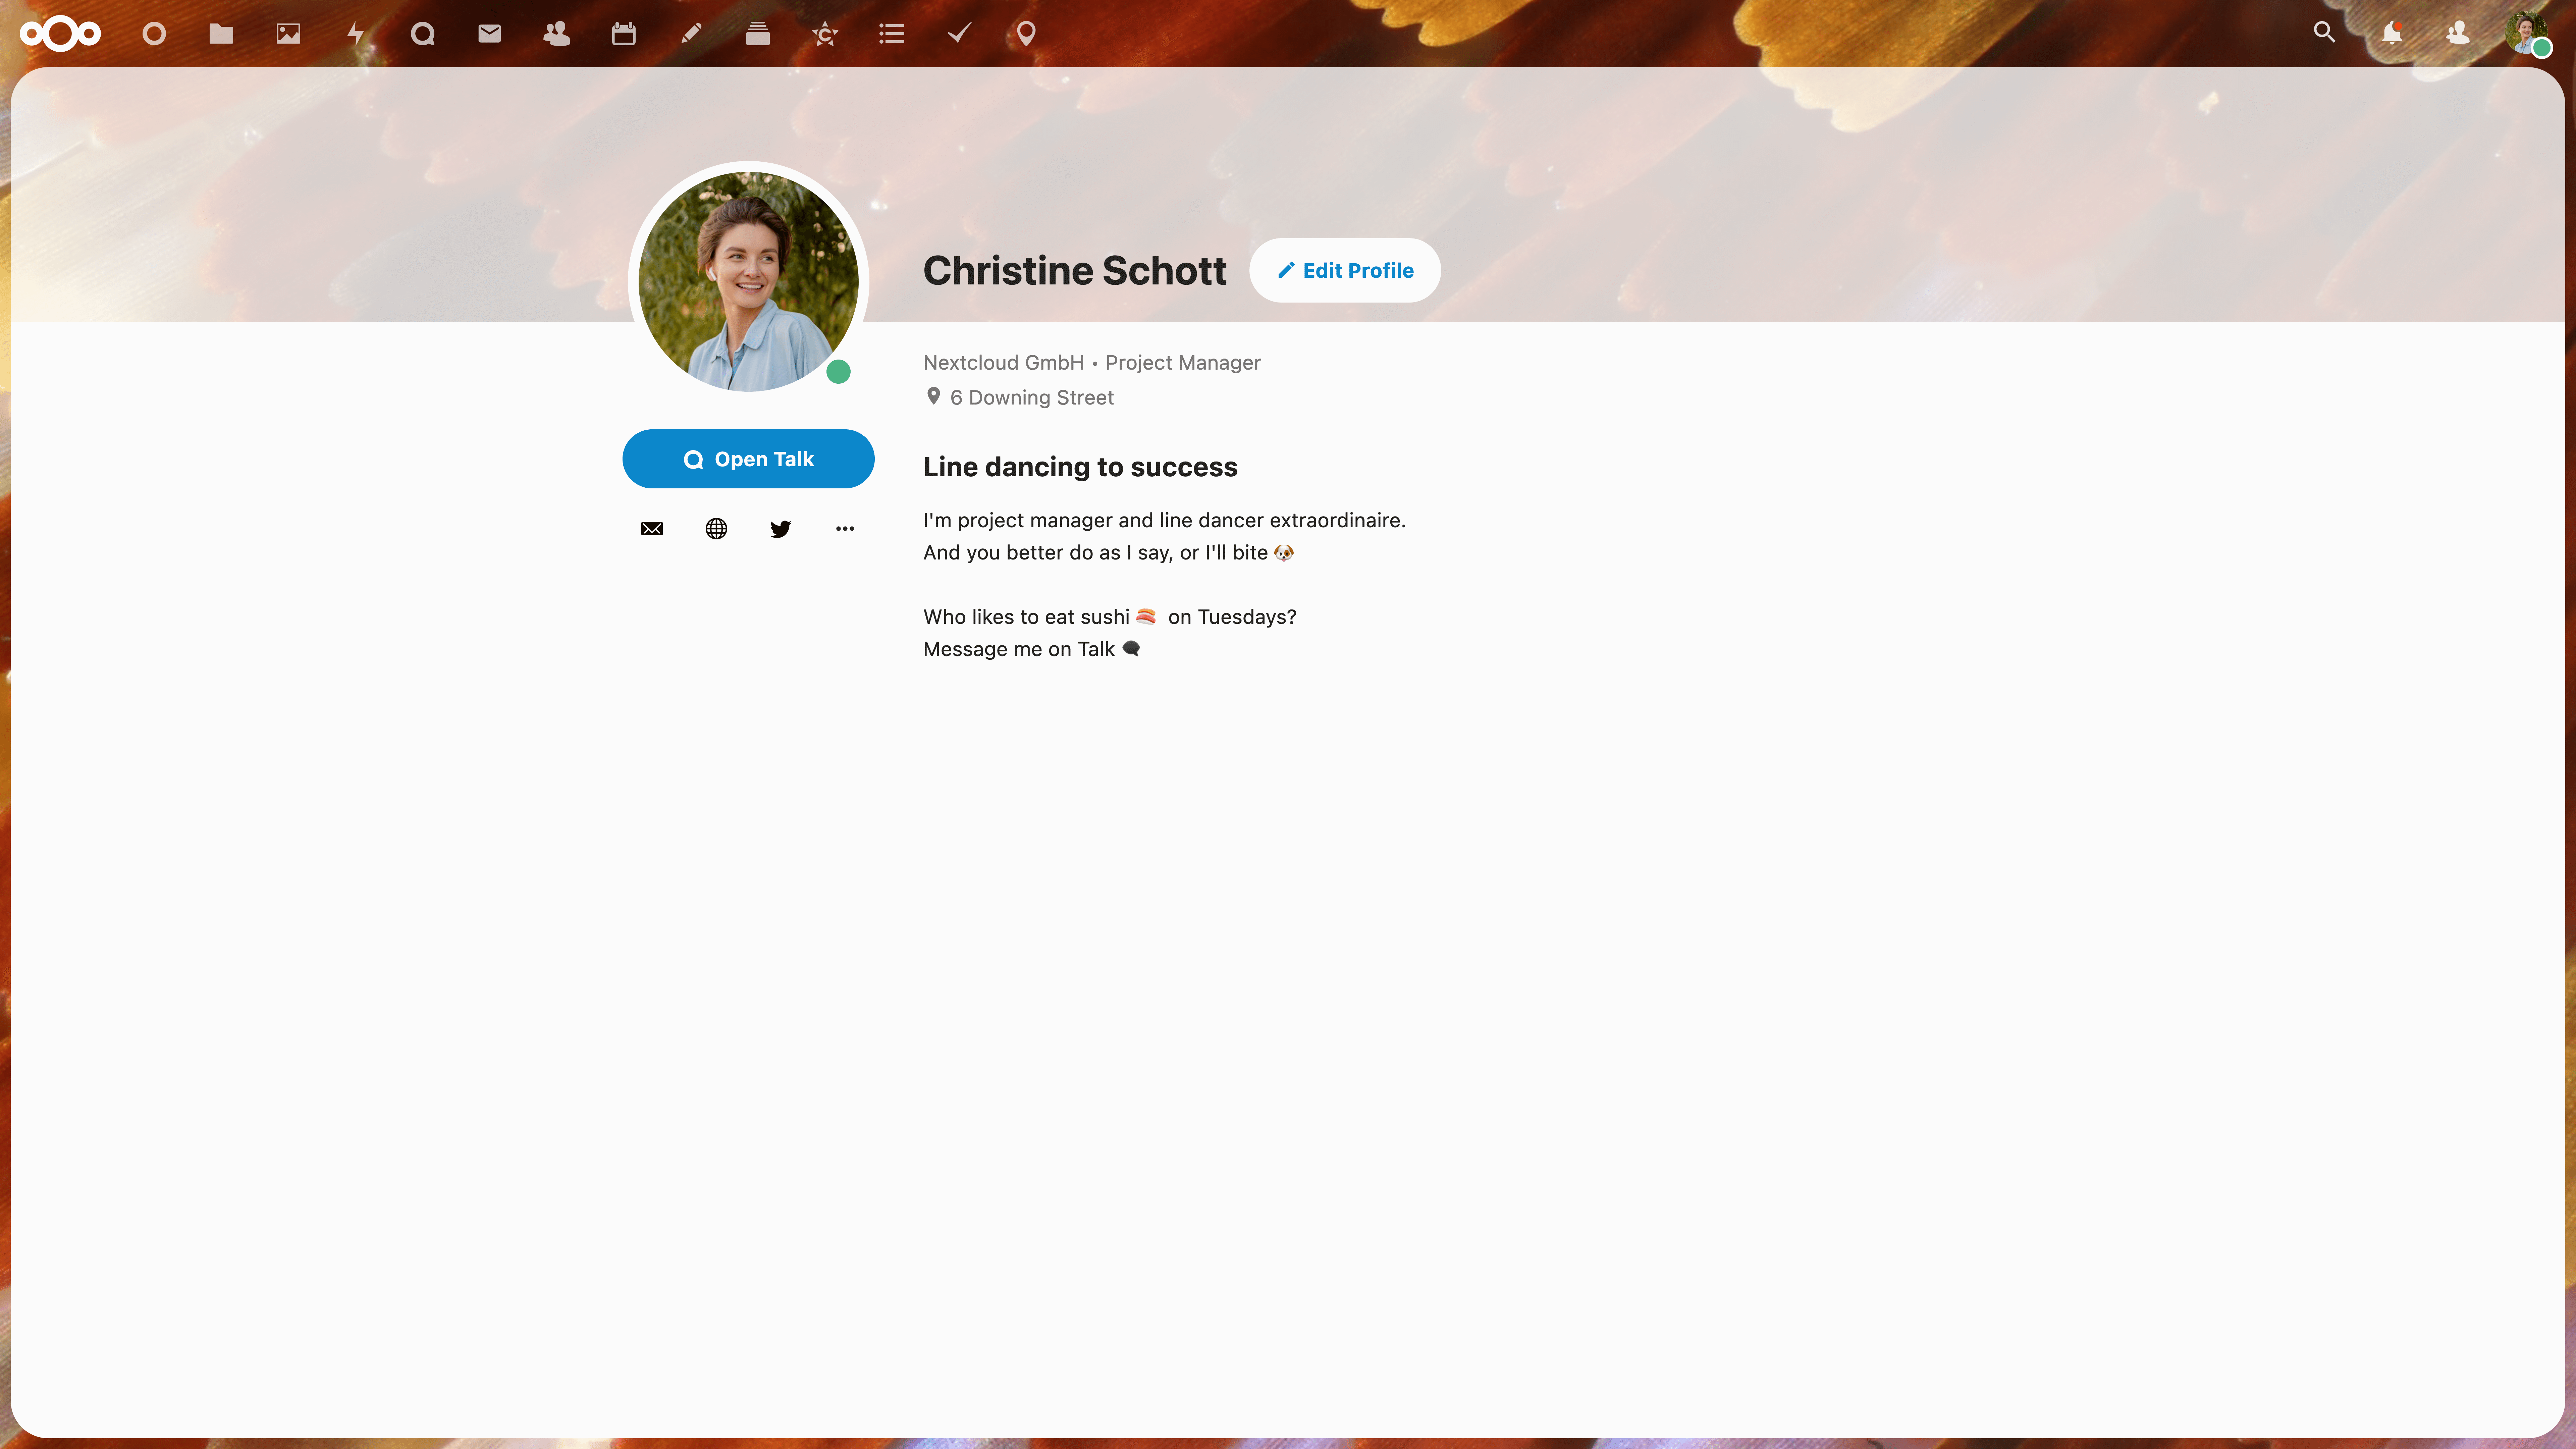The width and height of the screenshot is (2576, 1449).
Task: Open unified search magnifier
Action: (x=2324, y=33)
